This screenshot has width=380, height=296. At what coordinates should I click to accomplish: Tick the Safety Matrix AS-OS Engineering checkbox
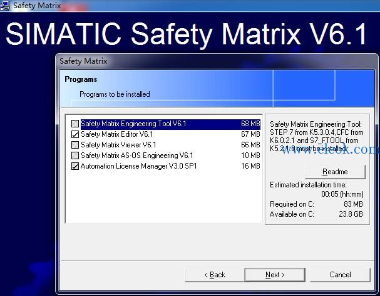click(75, 155)
